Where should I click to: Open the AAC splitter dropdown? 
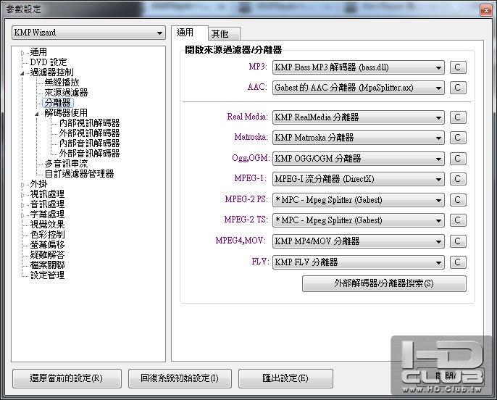coord(358,88)
